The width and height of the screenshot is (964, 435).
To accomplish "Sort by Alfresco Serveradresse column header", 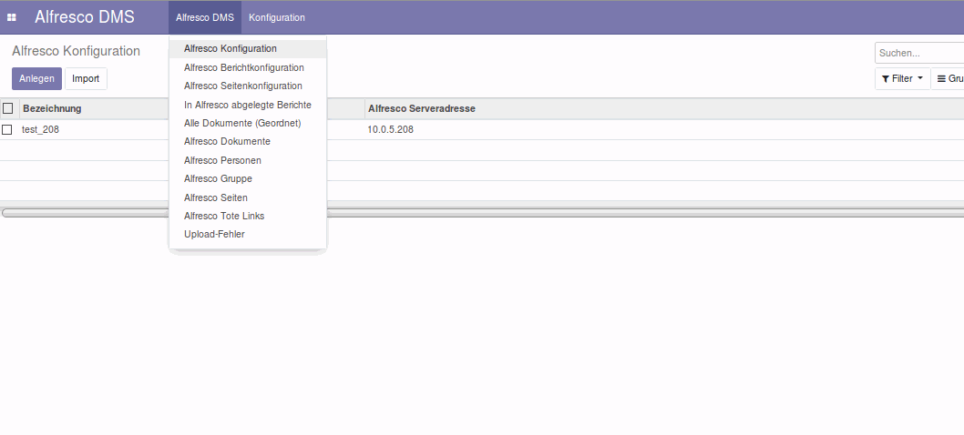I will pyautogui.click(x=422, y=109).
